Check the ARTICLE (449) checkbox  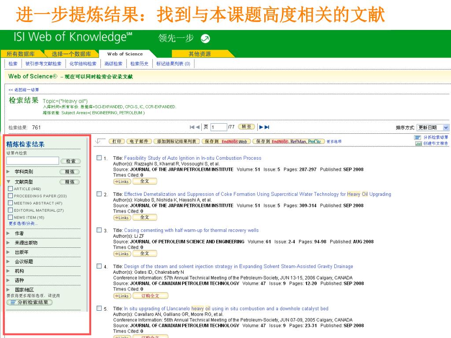pos(11,189)
